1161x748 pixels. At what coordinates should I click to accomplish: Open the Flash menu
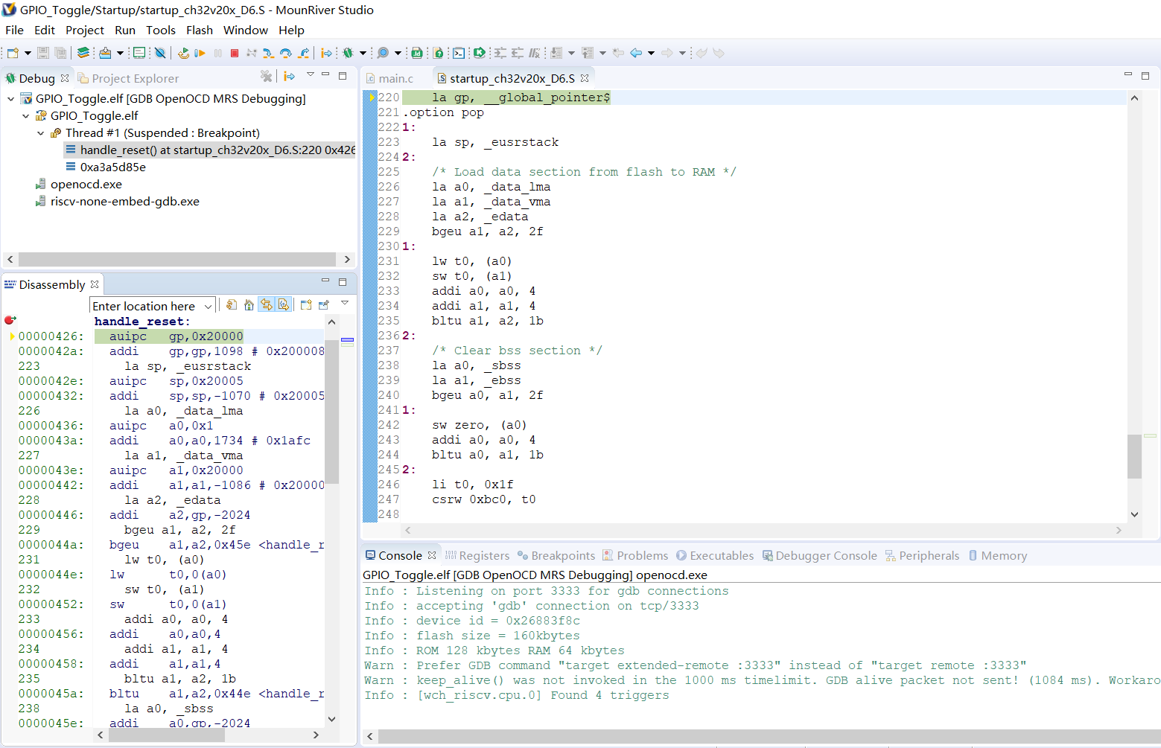[x=200, y=30]
